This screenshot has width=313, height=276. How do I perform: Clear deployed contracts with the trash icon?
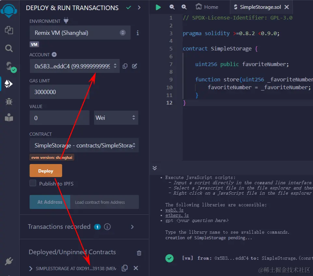pos(139,253)
